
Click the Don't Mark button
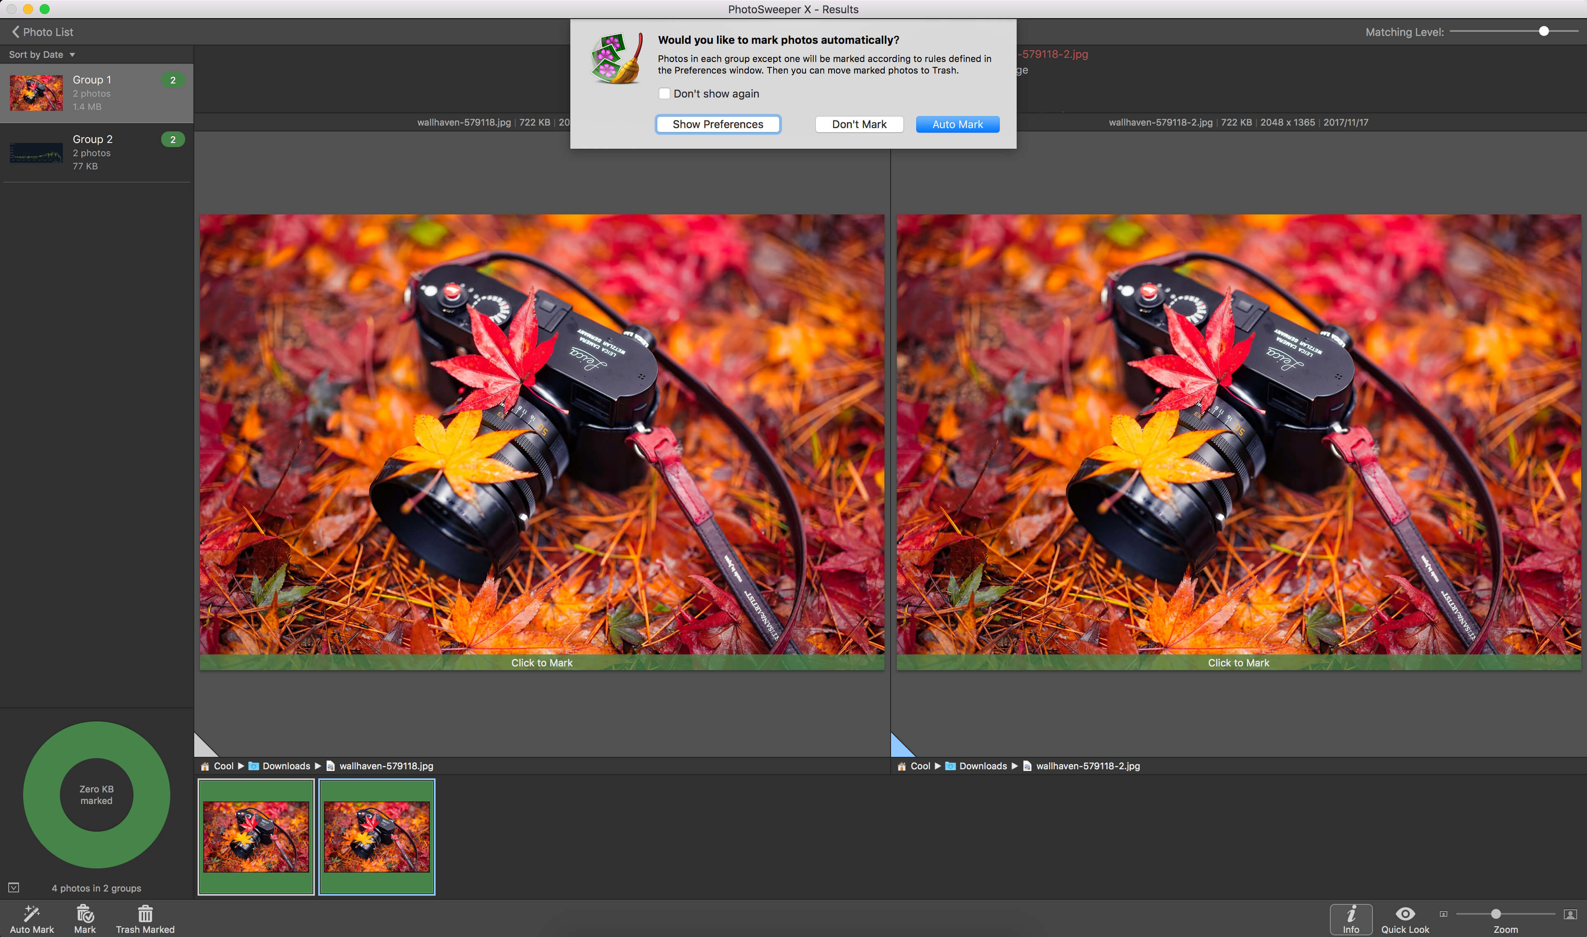click(859, 124)
